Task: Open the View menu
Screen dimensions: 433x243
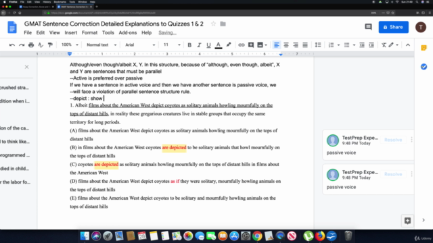Action: (x=54, y=32)
